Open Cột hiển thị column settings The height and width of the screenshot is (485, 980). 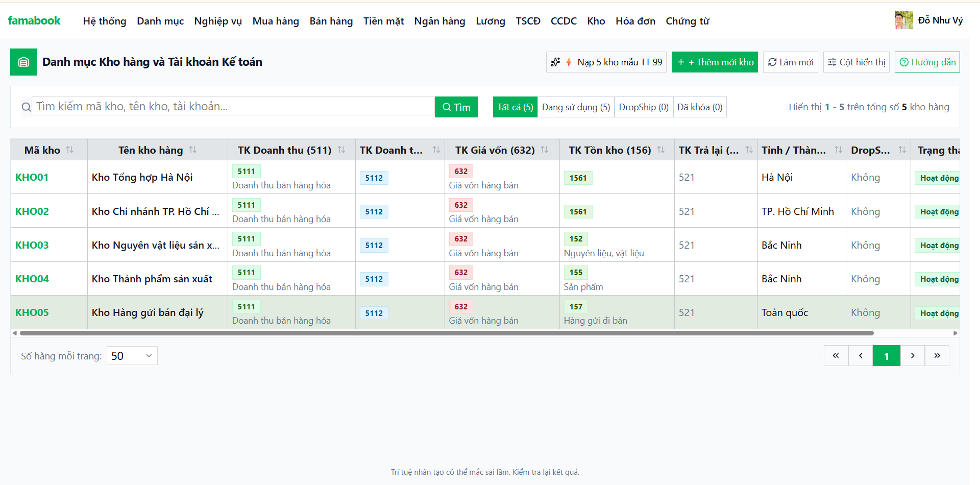point(856,62)
